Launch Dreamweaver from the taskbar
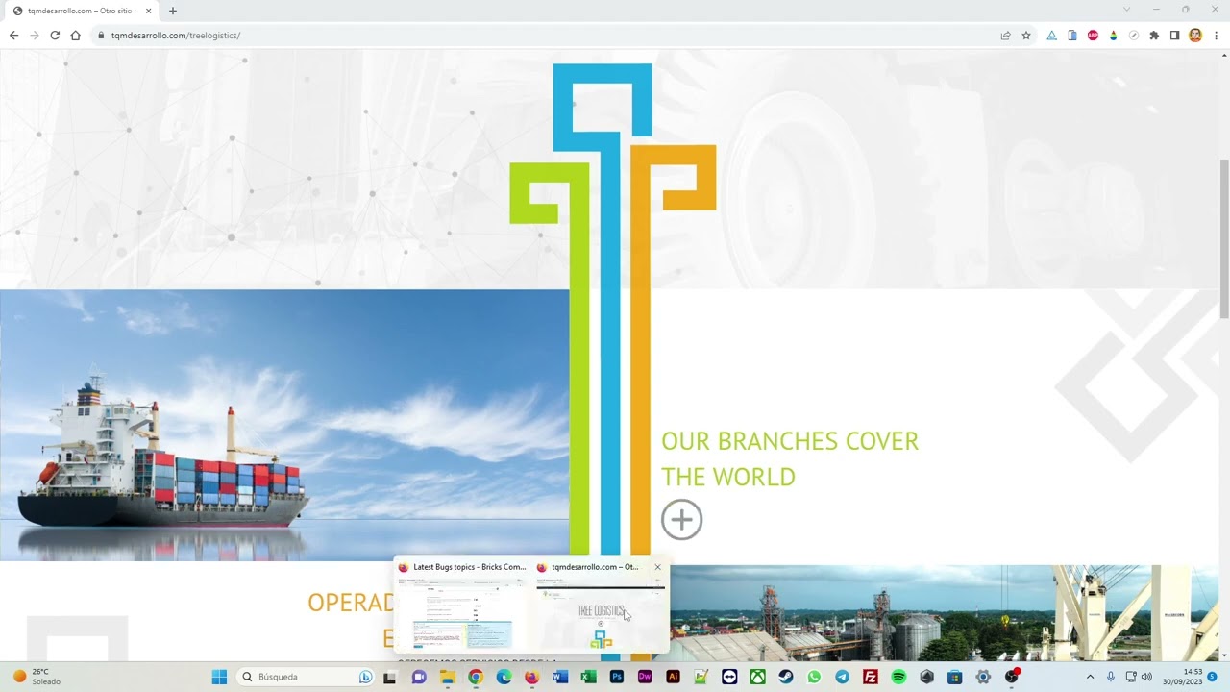1230x692 pixels. coord(645,677)
